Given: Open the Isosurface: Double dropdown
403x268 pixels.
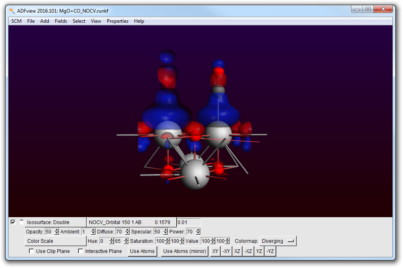Looking at the screenshot, I should [x=56, y=222].
